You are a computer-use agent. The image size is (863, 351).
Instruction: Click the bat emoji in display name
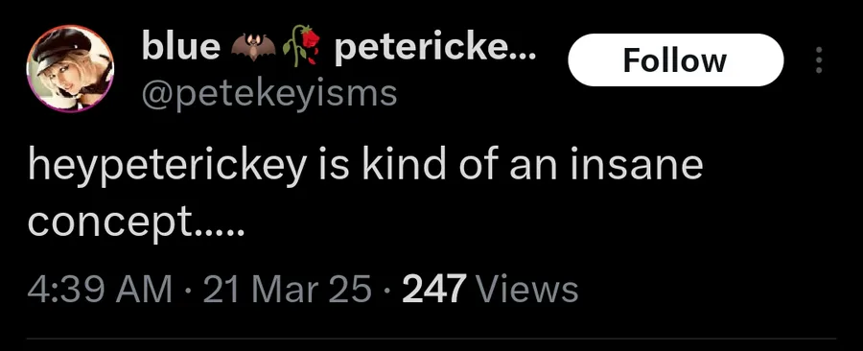pos(252,49)
